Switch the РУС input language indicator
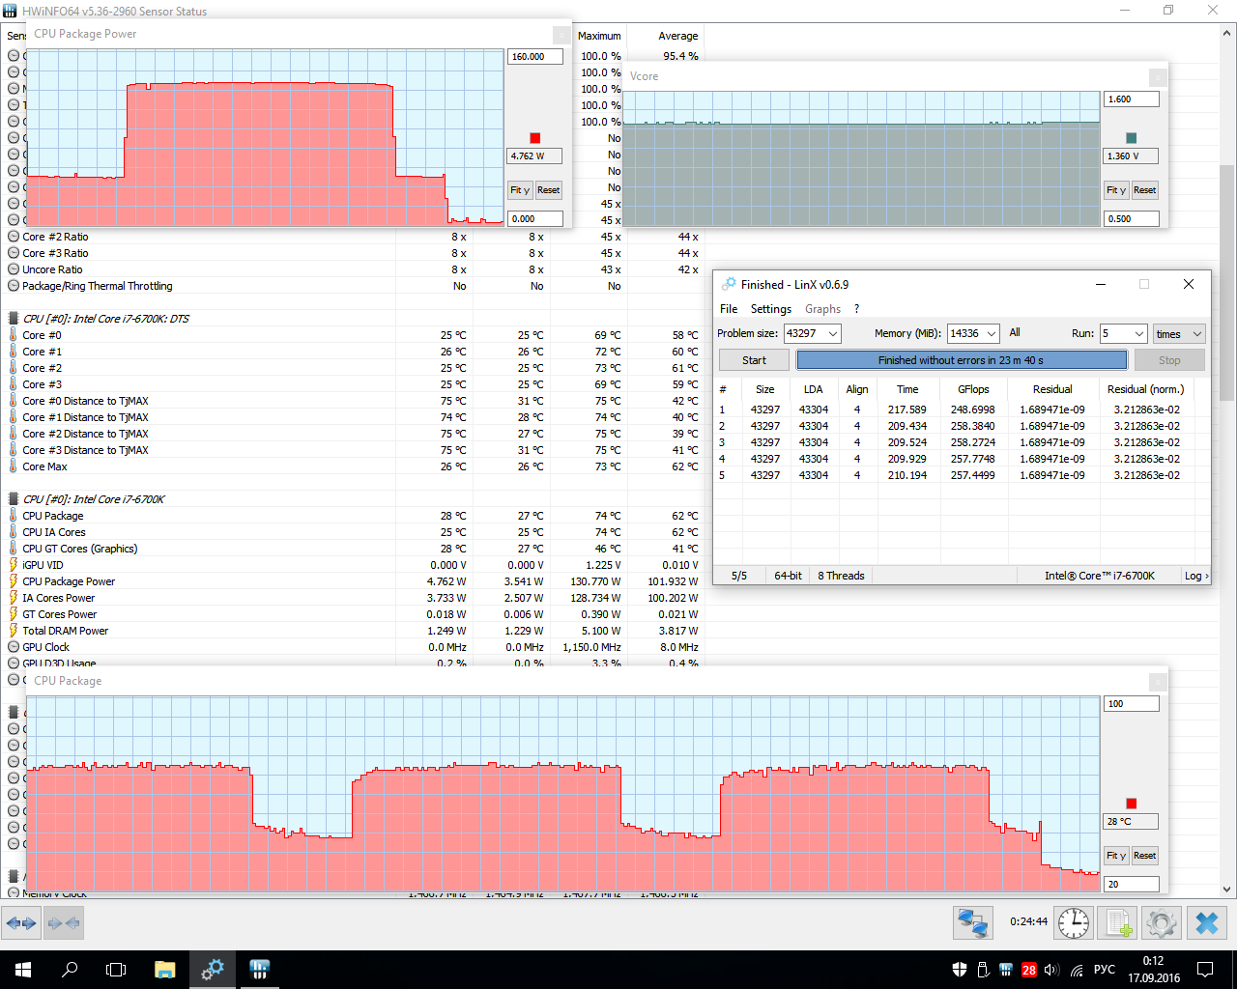This screenshot has height=989, width=1237. click(1104, 970)
